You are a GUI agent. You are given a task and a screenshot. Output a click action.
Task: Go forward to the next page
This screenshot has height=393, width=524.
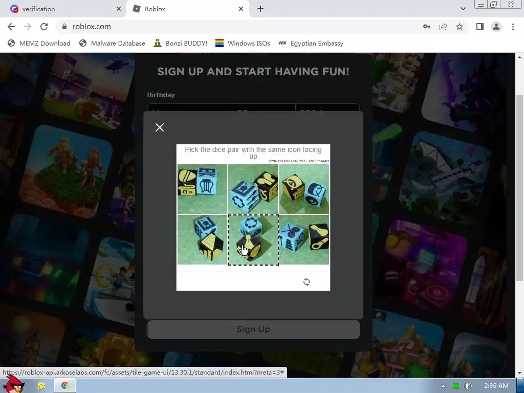click(28, 27)
